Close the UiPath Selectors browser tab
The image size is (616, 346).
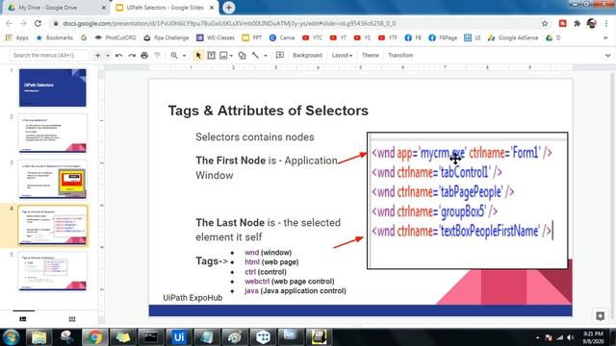click(x=212, y=8)
